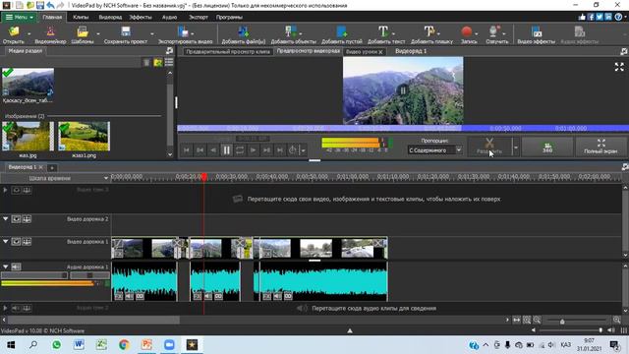
Task: Click the timeline zoom-in magnifier
Action: tap(616, 320)
